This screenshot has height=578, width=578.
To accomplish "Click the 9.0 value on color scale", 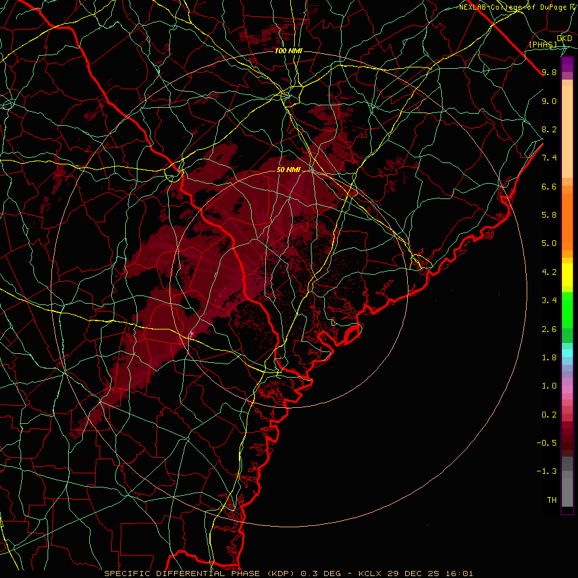I will click(549, 101).
